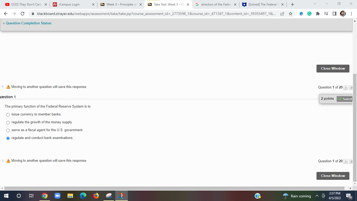Open the Chrome Extensions puzzle-piece icon

coord(318,13)
